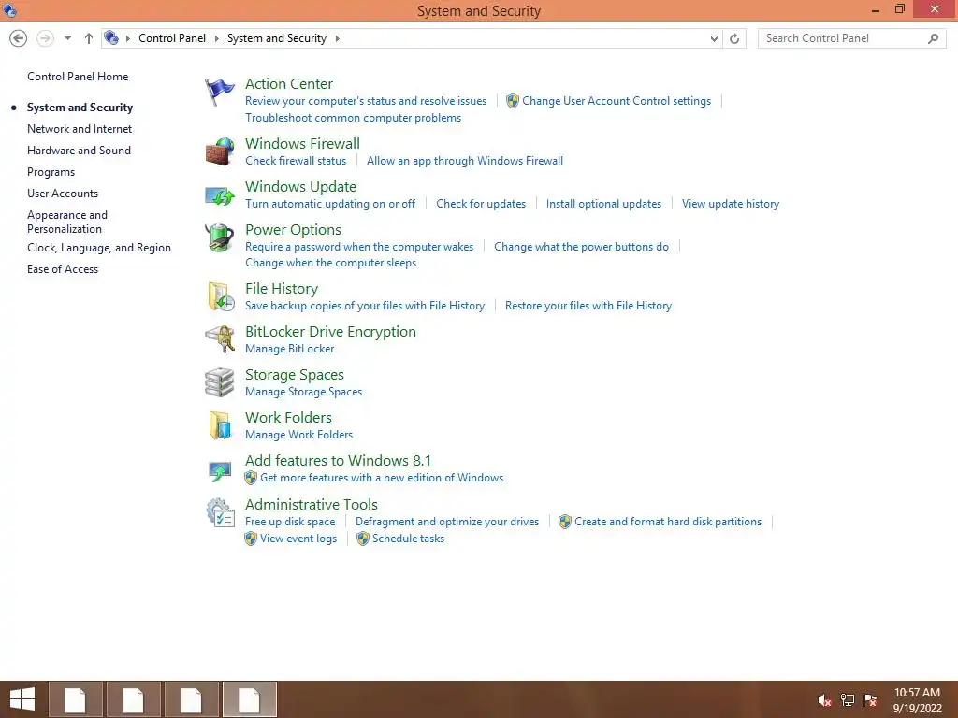Screen dimensions: 958x718
Task: Click Troubleshoot common computer problems
Action: tap(353, 118)
